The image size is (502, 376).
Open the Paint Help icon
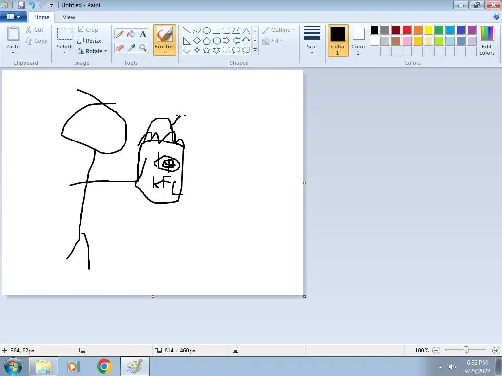point(497,17)
